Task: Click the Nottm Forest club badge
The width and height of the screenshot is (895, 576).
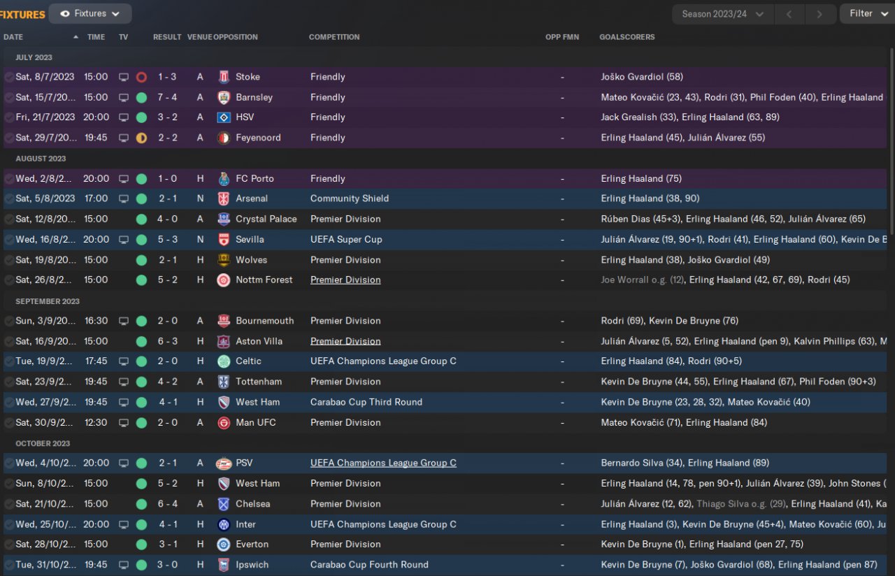Action: coord(224,280)
